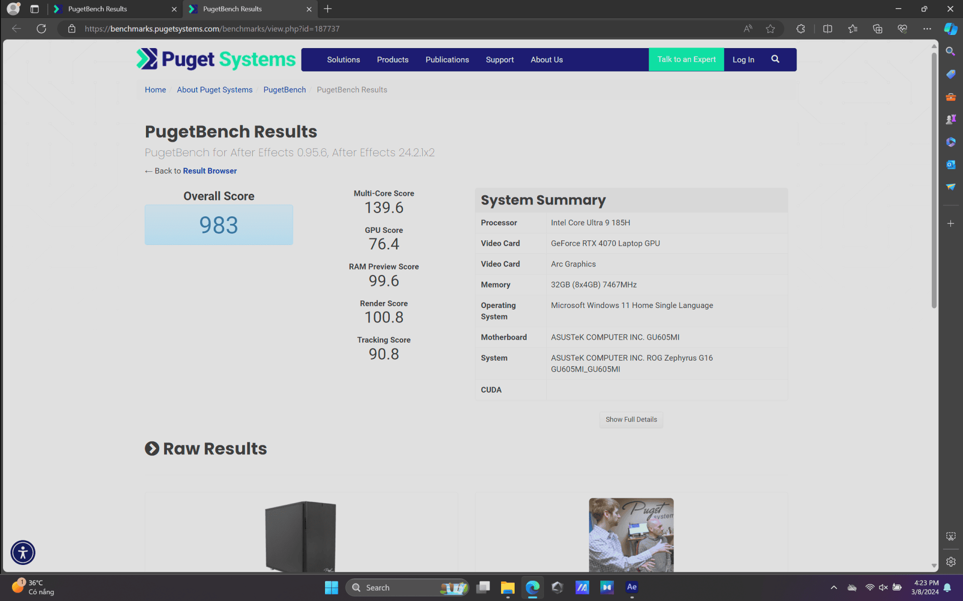Open taskbar clock showing 4:23 PM

point(925,587)
